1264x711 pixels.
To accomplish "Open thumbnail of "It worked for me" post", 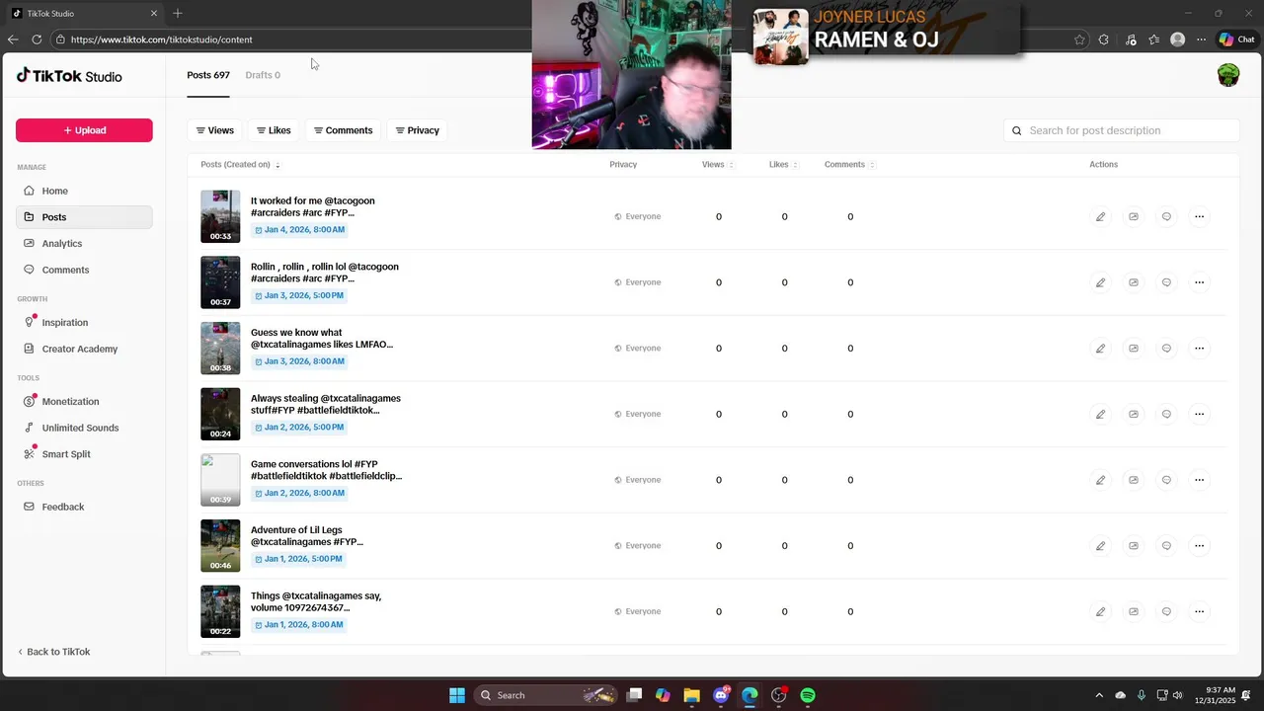I will tap(220, 216).
